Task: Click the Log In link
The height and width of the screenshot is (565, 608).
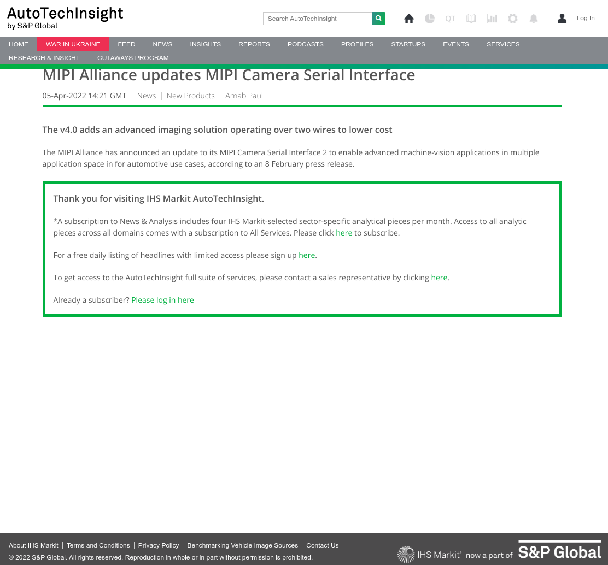Action: pos(585,18)
